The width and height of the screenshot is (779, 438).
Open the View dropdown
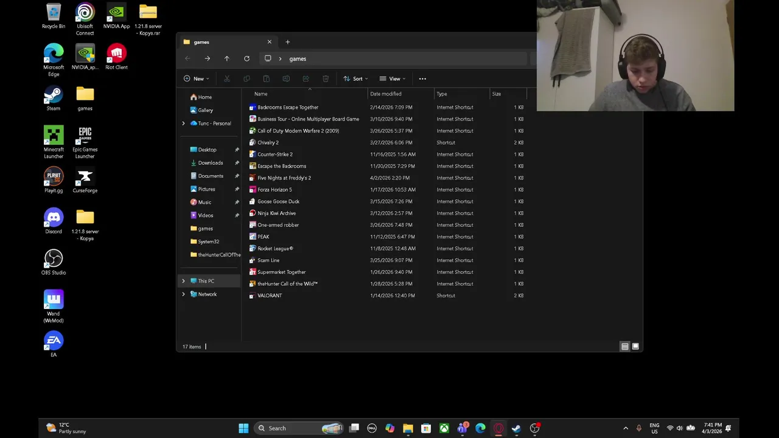393,78
